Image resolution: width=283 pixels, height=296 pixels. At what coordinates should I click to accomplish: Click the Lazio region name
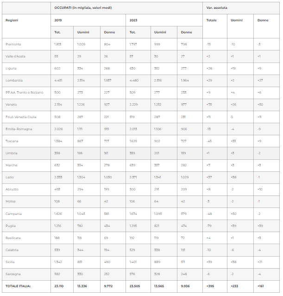point(11,177)
